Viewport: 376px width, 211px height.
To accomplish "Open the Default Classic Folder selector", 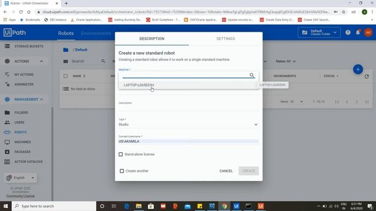I will pyautogui.click(x=319, y=33).
